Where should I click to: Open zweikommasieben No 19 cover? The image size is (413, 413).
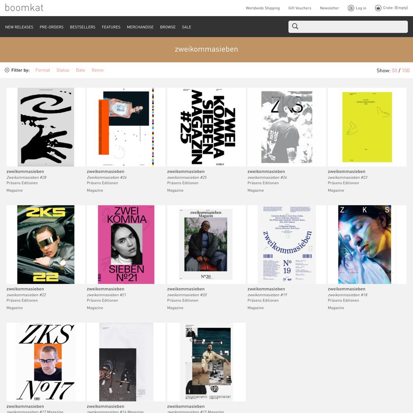coord(287,244)
